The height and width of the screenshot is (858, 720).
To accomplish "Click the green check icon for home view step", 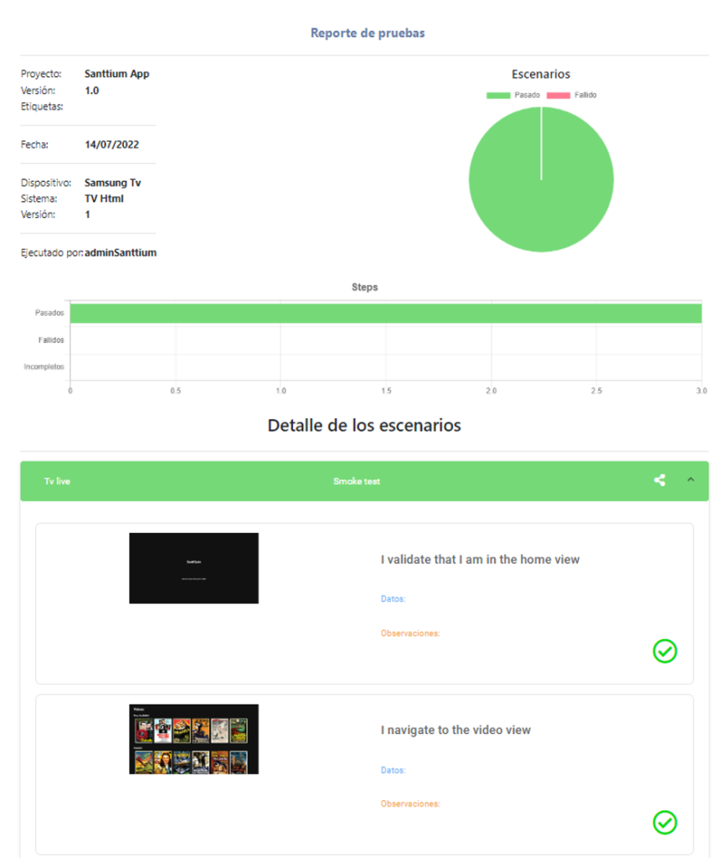I will click(x=665, y=651).
